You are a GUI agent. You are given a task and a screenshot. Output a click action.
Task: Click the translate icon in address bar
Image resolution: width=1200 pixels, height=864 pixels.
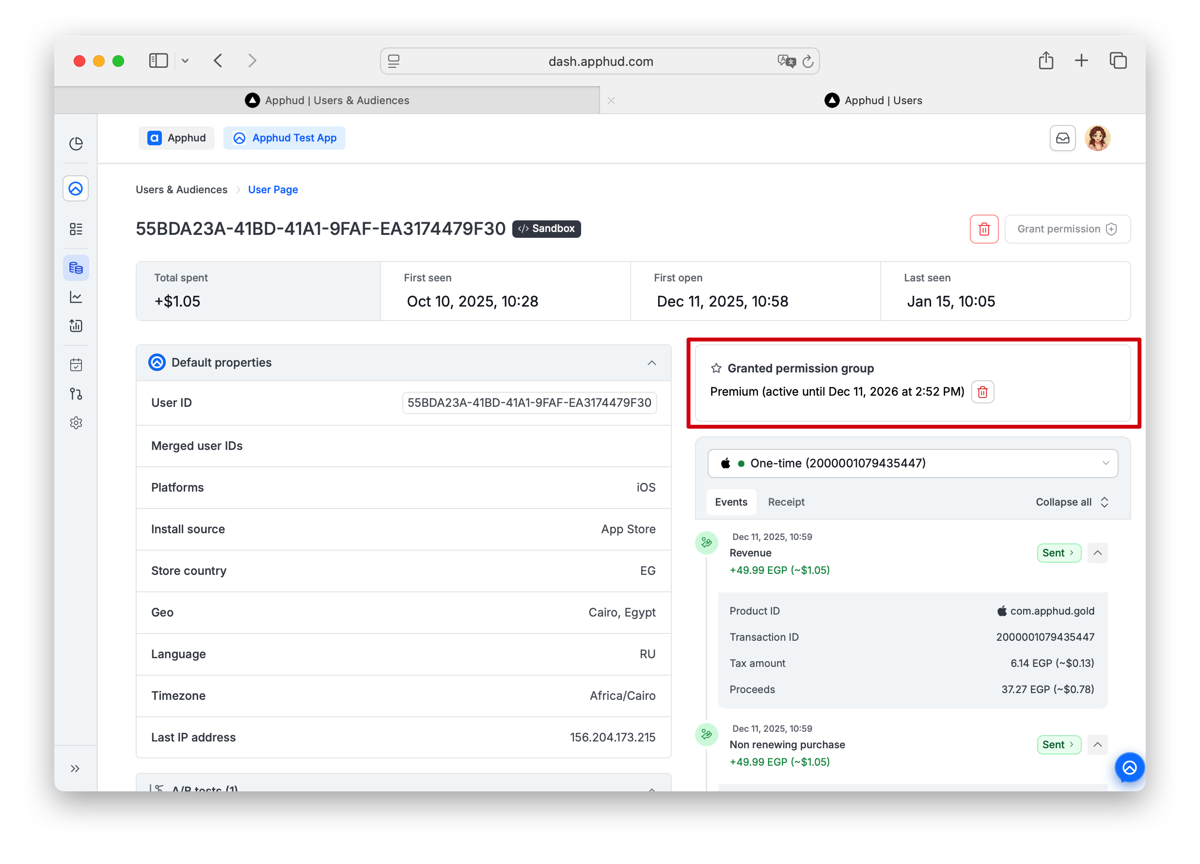786,62
